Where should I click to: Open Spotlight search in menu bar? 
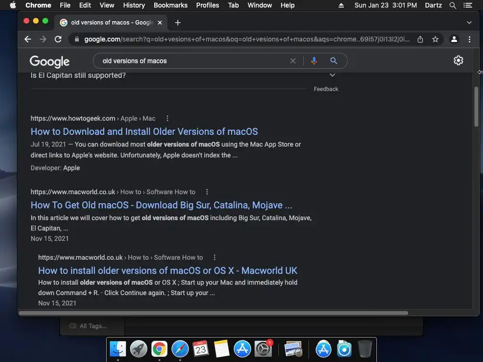coord(452,5)
